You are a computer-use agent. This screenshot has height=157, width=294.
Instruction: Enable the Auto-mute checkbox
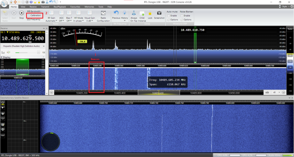[169, 15]
